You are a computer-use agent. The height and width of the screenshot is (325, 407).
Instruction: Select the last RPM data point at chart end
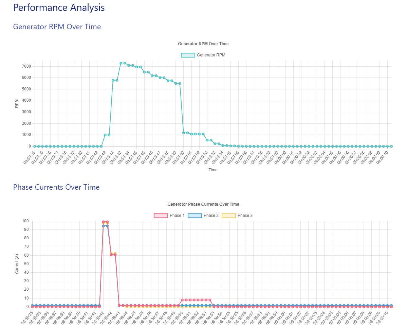391,146
